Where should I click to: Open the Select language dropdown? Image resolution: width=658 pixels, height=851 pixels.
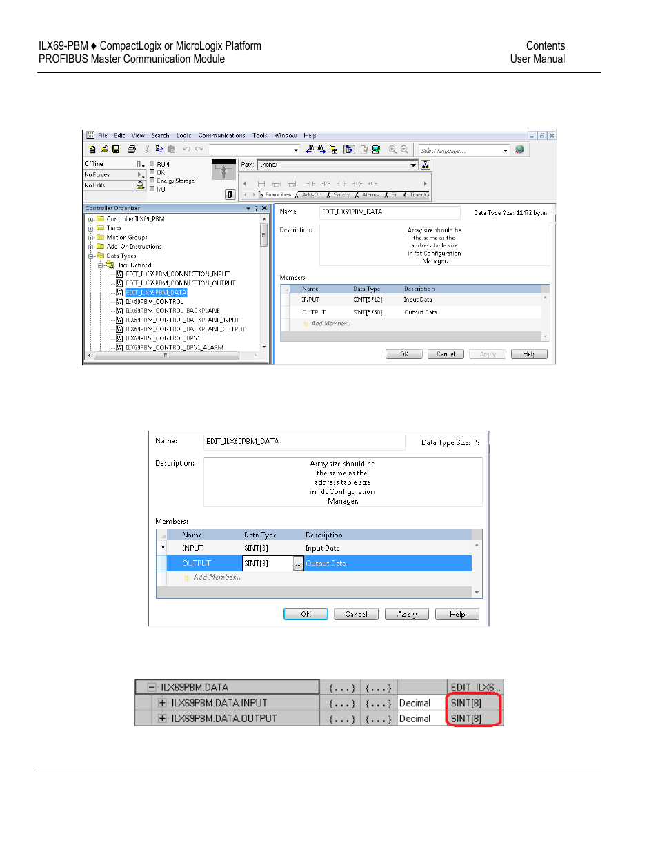click(x=505, y=150)
